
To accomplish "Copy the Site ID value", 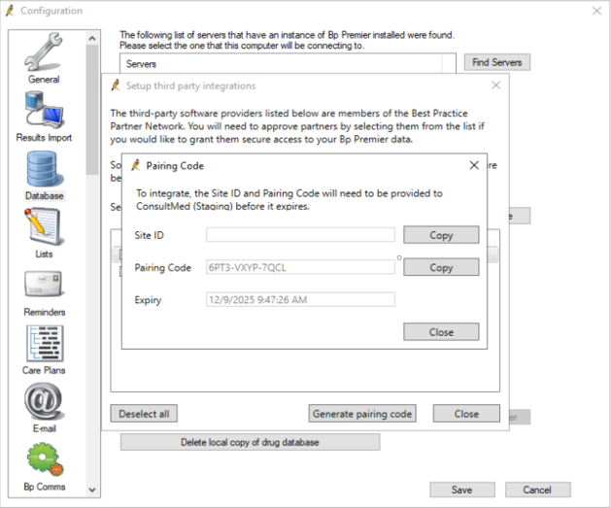I will (441, 235).
